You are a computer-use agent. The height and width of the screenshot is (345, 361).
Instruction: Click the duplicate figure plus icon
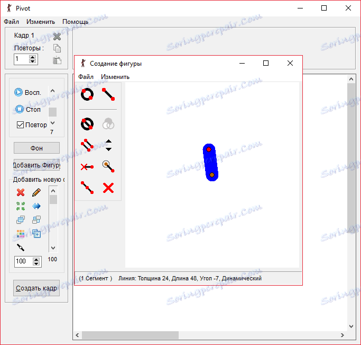click(36, 234)
